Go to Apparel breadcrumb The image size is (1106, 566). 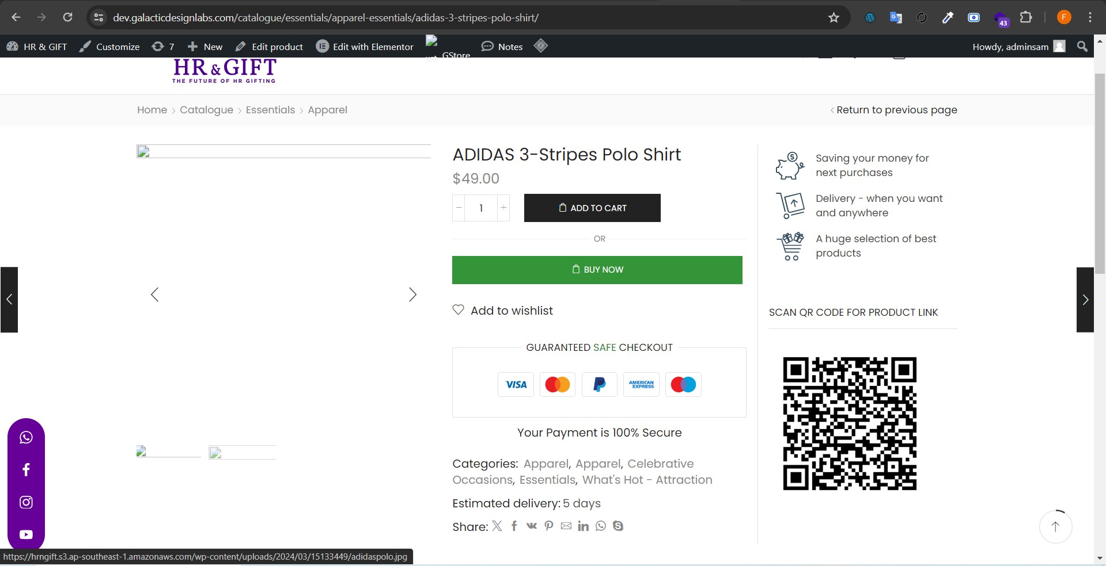pyautogui.click(x=327, y=110)
